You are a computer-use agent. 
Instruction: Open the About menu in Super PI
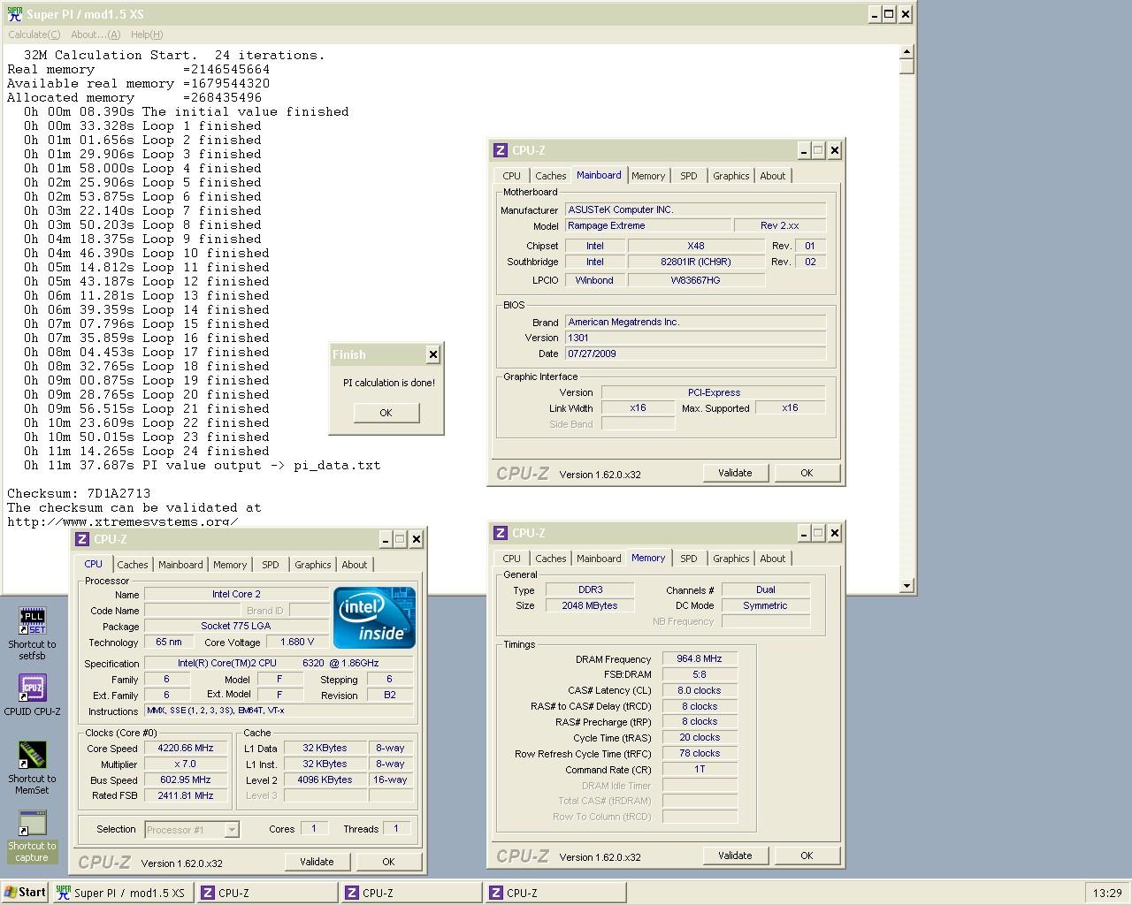pyautogui.click(x=95, y=34)
